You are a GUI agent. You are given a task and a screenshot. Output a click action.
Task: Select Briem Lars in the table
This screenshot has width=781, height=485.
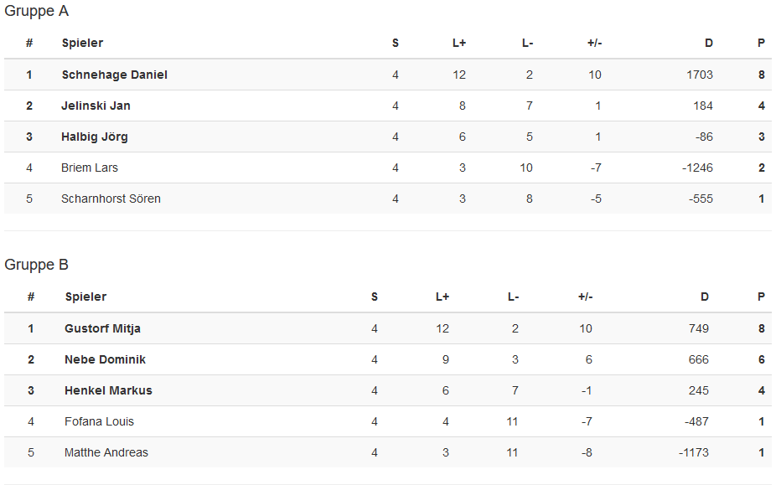(x=90, y=168)
